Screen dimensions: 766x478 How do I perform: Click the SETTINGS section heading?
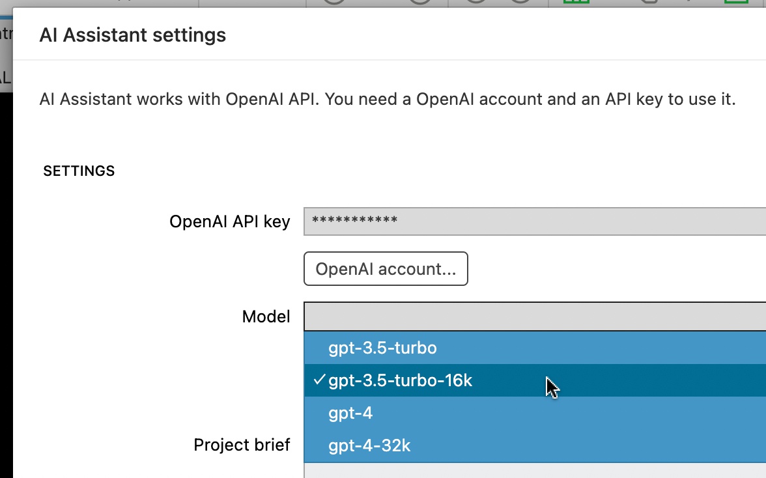click(x=79, y=171)
